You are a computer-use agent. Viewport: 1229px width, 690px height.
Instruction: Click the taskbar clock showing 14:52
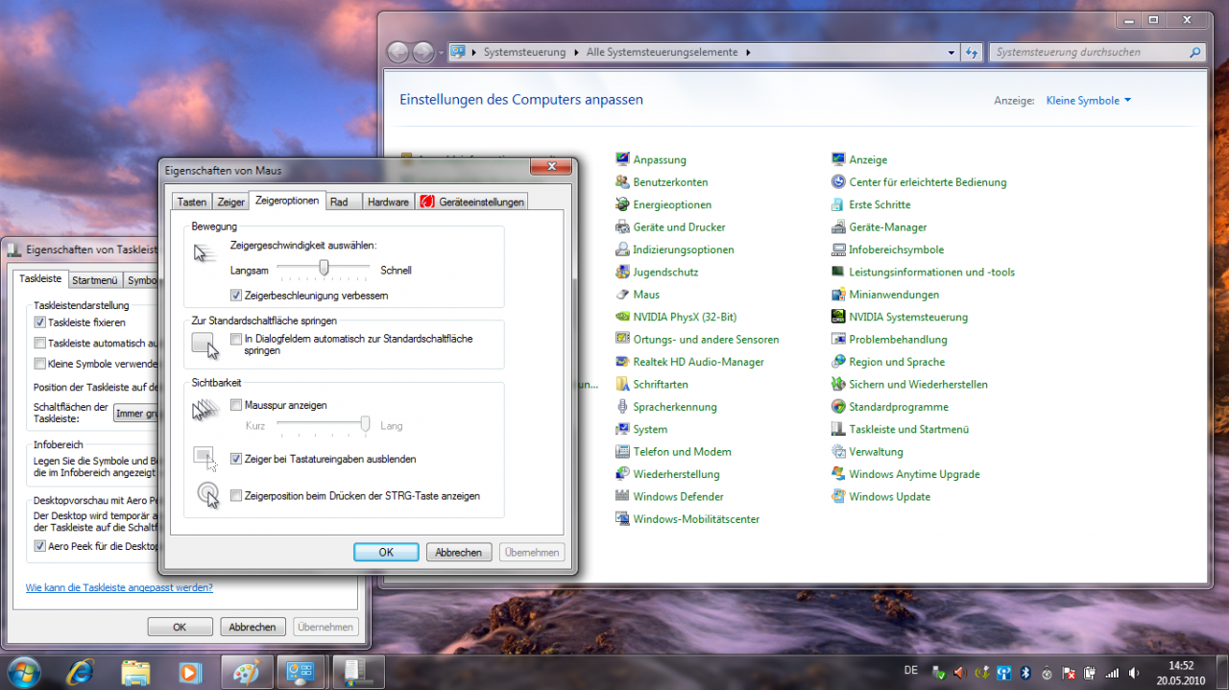(1181, 672)
